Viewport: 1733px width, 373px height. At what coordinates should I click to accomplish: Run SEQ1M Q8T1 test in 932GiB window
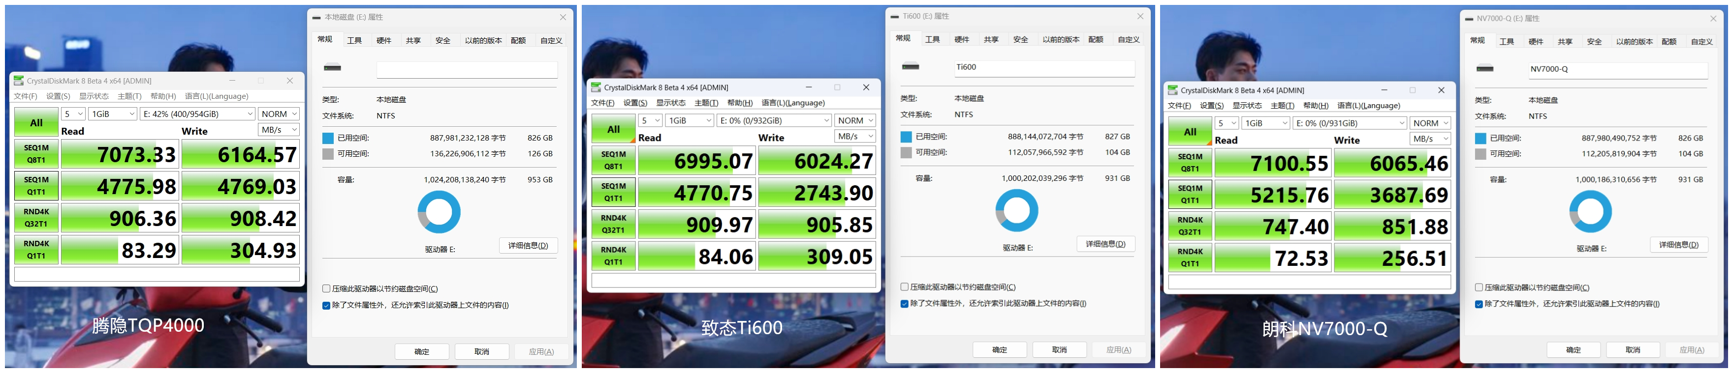(x=614, y=161)
